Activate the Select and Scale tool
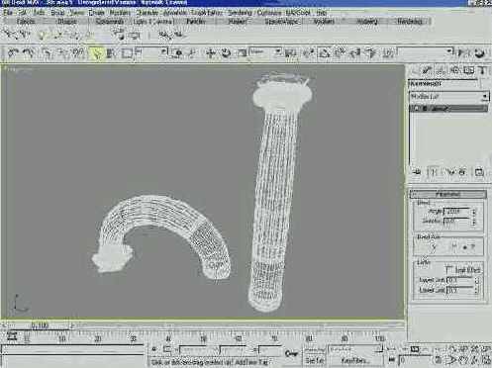Viewport: 492px width, 368px height. click(x=242, y=53)
